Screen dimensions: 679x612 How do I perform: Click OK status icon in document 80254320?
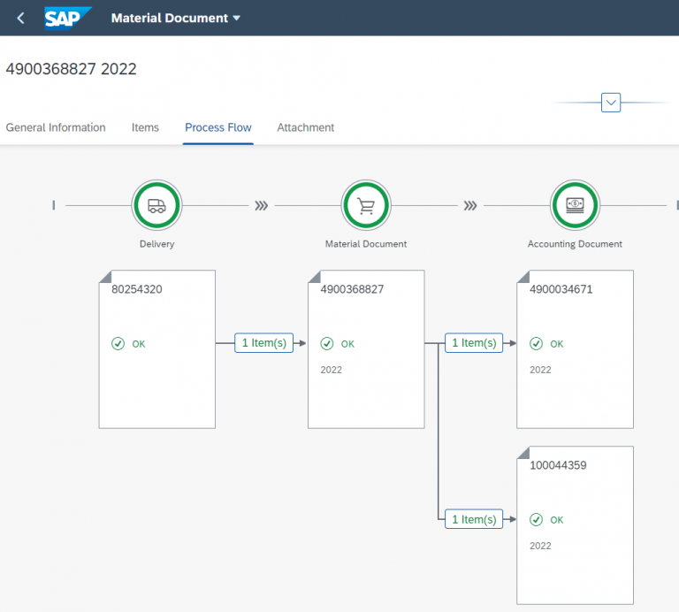118,343
